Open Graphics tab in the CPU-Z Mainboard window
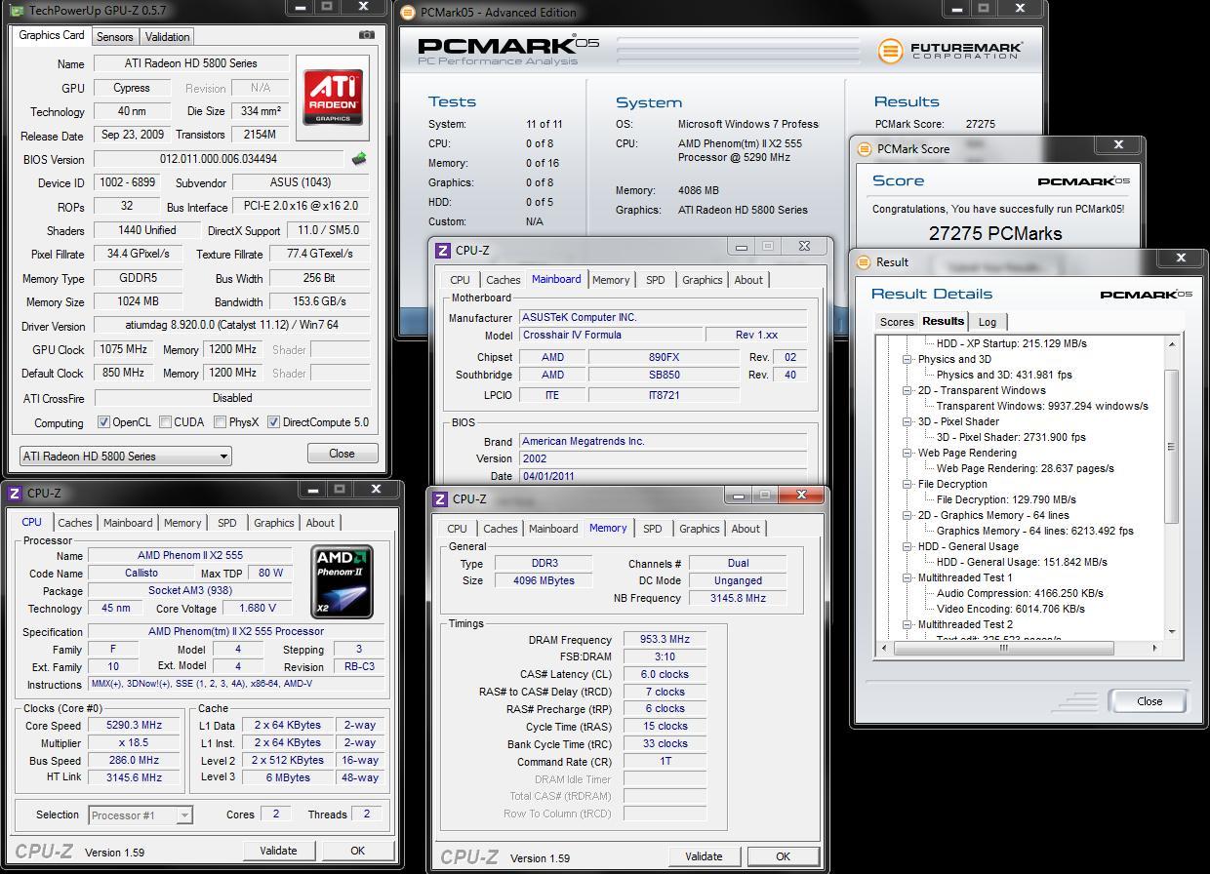 pos(702,280)
